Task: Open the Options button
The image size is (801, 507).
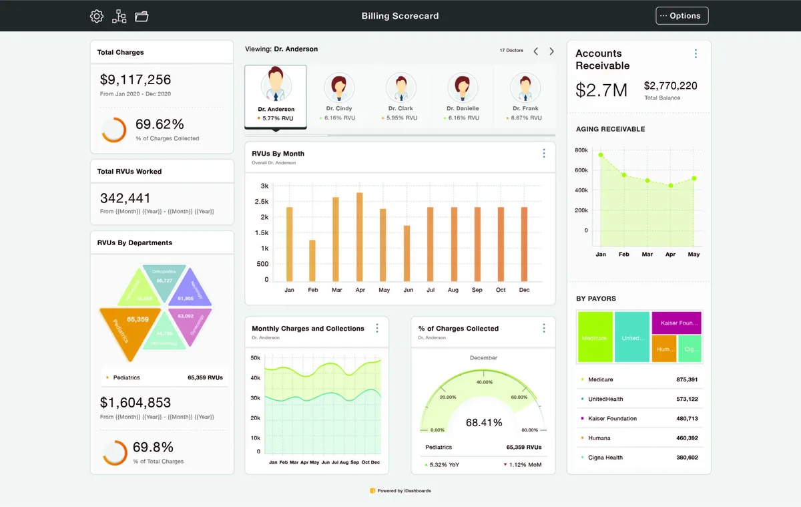Action: [682, 15]
